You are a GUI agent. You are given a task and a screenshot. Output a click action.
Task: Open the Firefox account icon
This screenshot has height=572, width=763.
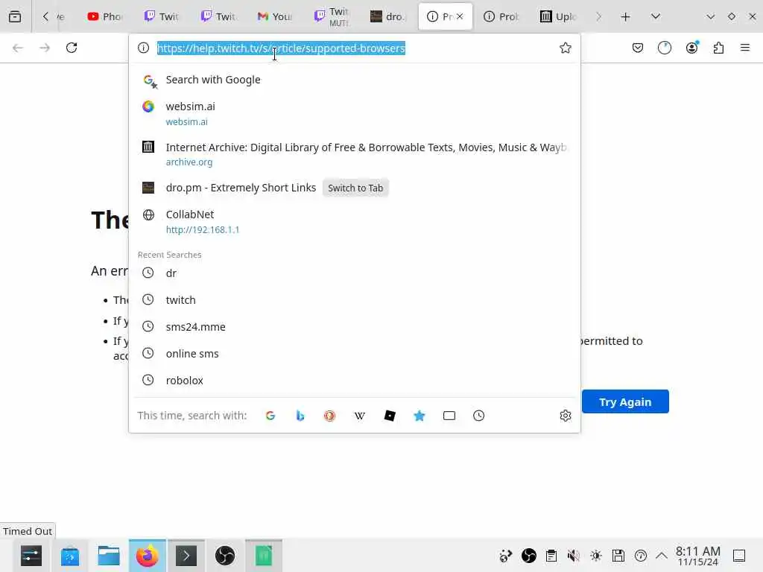(691, 48)
